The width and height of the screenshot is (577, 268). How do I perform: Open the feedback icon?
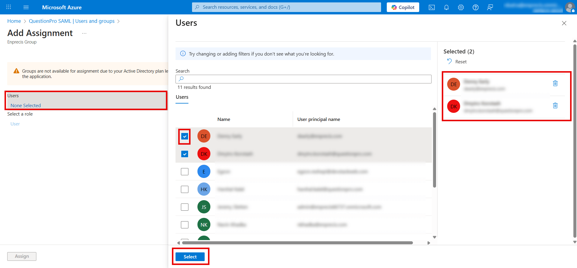pos(490,7)
